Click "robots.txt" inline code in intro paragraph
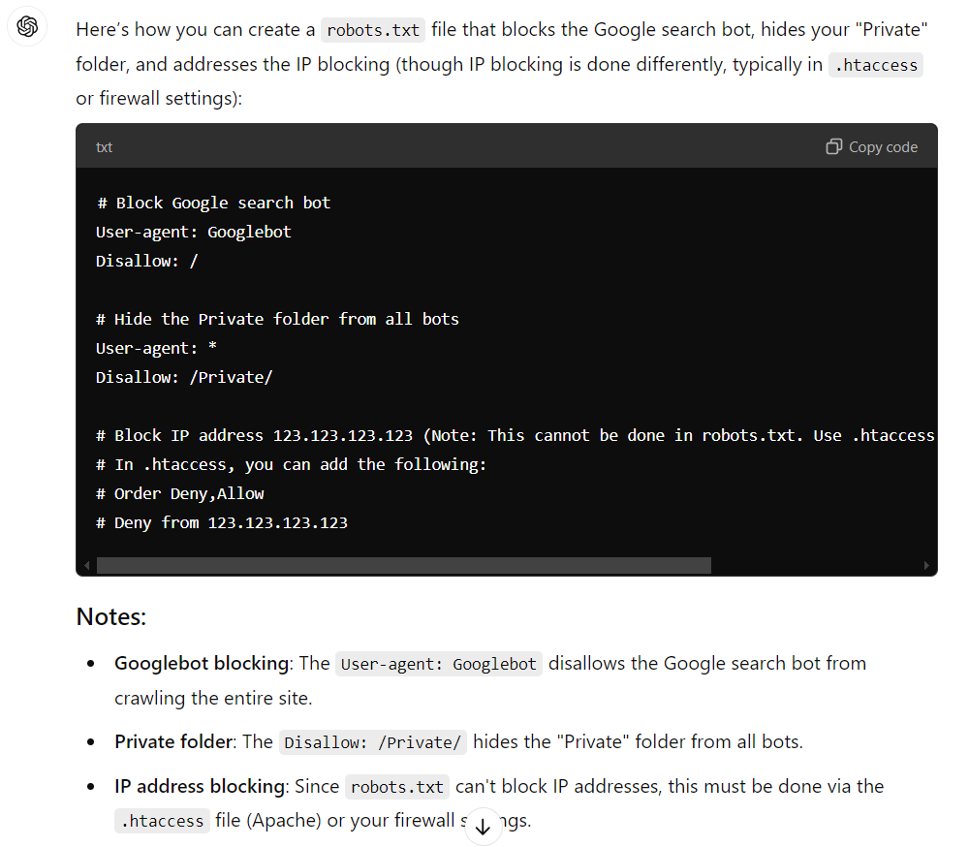The image size is (969, 847). [x=373, y=30]
